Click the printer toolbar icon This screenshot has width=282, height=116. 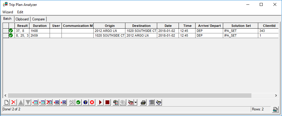[x=143, y=102]
